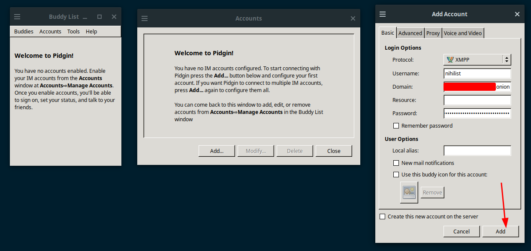Open hamburger menu in Buddy List window
The width and height of the screenshot is (531, 251).
point(17,17)
